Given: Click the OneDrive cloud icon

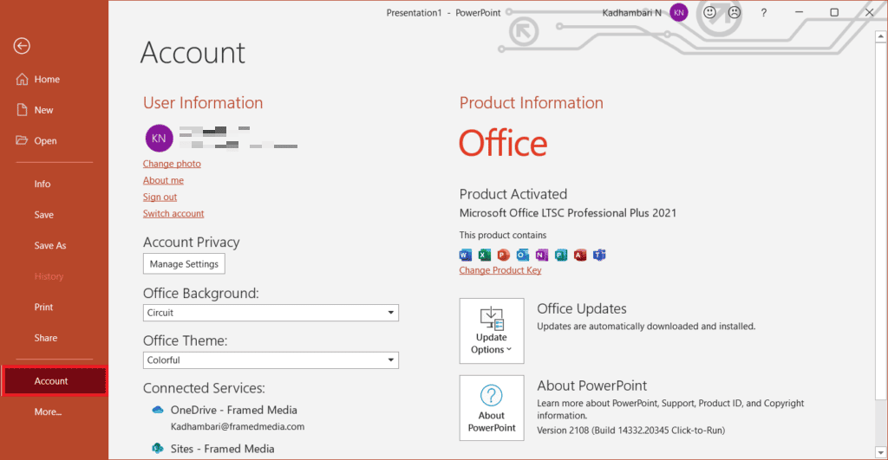Looking at the screenshot, I should point(158,410).
